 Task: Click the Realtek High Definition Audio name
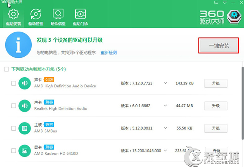[x=61, y=109]
